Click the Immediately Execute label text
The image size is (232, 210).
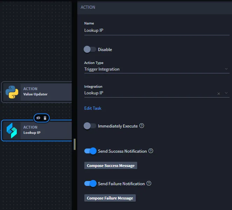coord(118,126)
